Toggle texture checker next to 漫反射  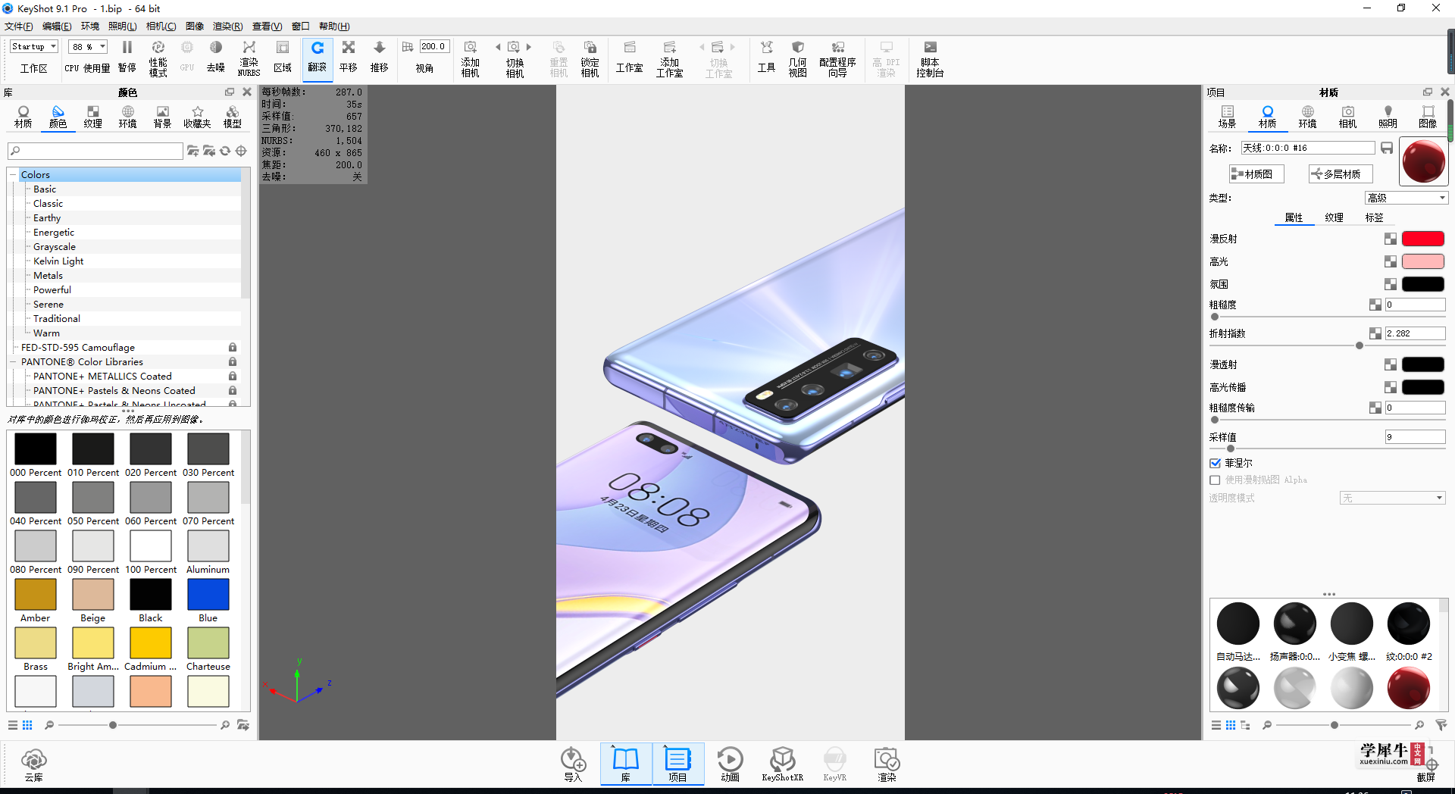[x=1391, y=239]
